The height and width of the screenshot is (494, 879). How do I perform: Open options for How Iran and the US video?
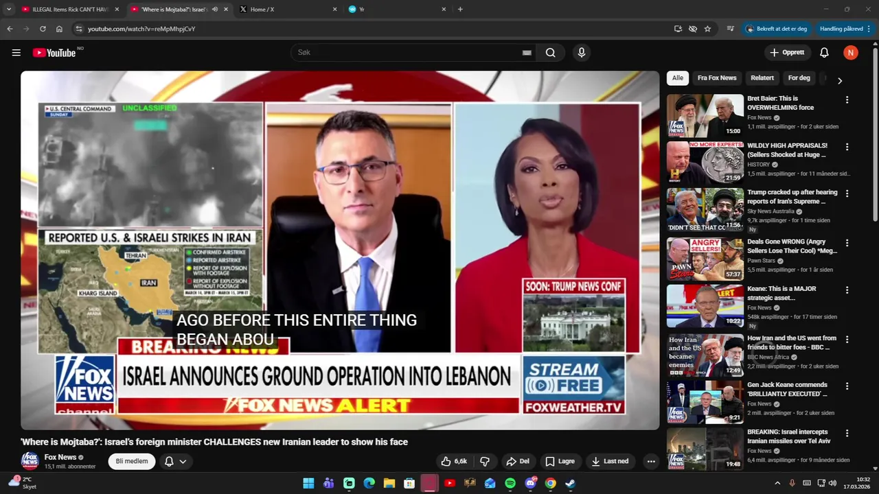[x=847, y=339]
